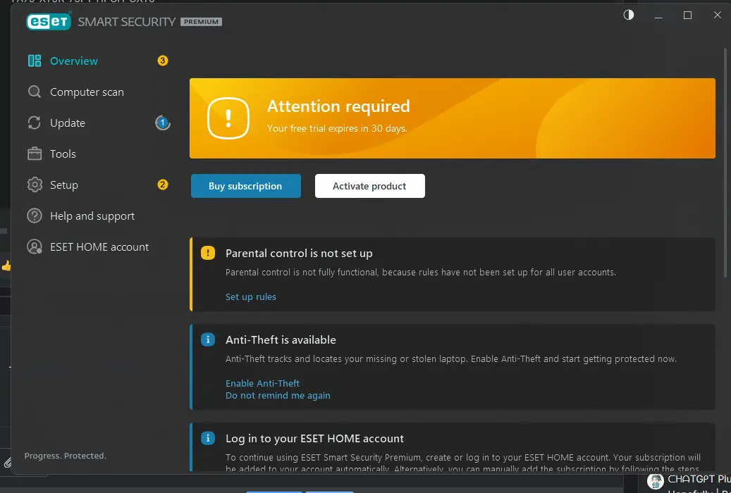
Task: Open the Overview section
Action: (73, 61)
